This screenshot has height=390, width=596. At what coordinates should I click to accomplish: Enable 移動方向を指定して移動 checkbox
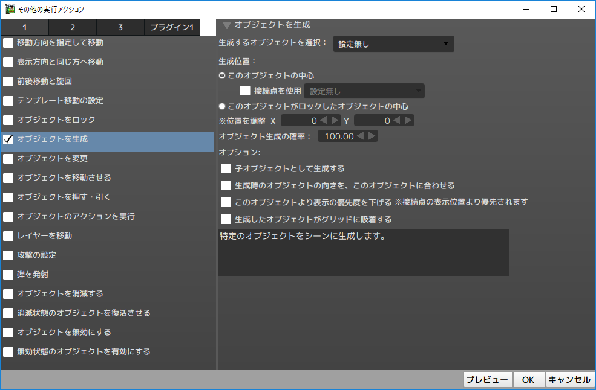tap(8, 42)
